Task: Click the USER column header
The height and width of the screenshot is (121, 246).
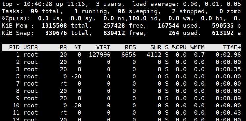Action: coord(31,47)
